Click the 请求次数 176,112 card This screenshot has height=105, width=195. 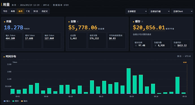click(97, 40)
